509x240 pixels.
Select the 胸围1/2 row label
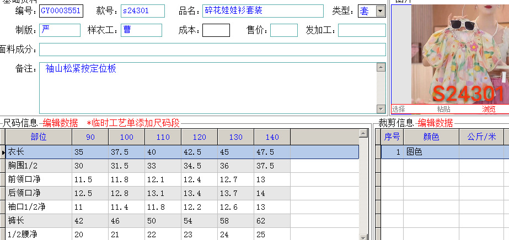tap(39, 166)
